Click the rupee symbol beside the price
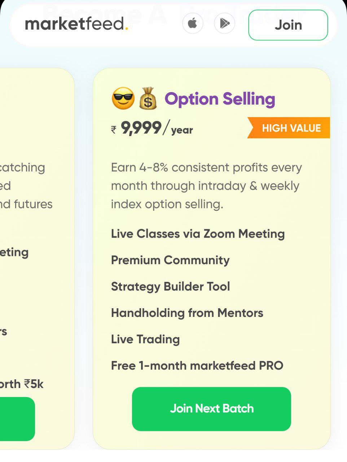Screen dimensions: 347x462 tap(114, 130)
